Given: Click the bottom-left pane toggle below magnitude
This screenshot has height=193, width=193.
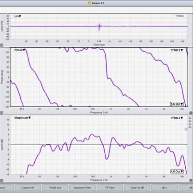Looking at the screenshot, I should click(1, 180).
